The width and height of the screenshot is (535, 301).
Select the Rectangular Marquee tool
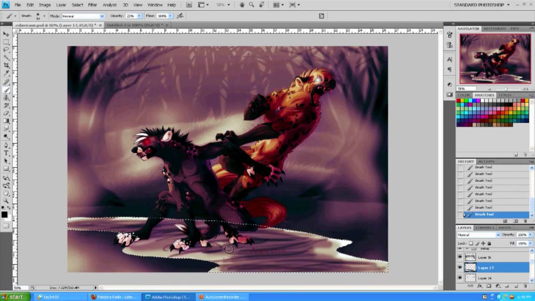point(6,42)
